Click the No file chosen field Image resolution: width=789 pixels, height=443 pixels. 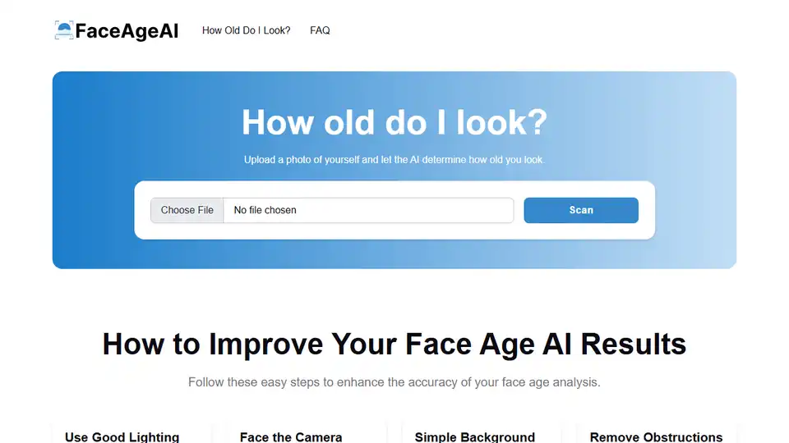pos(368,210)
